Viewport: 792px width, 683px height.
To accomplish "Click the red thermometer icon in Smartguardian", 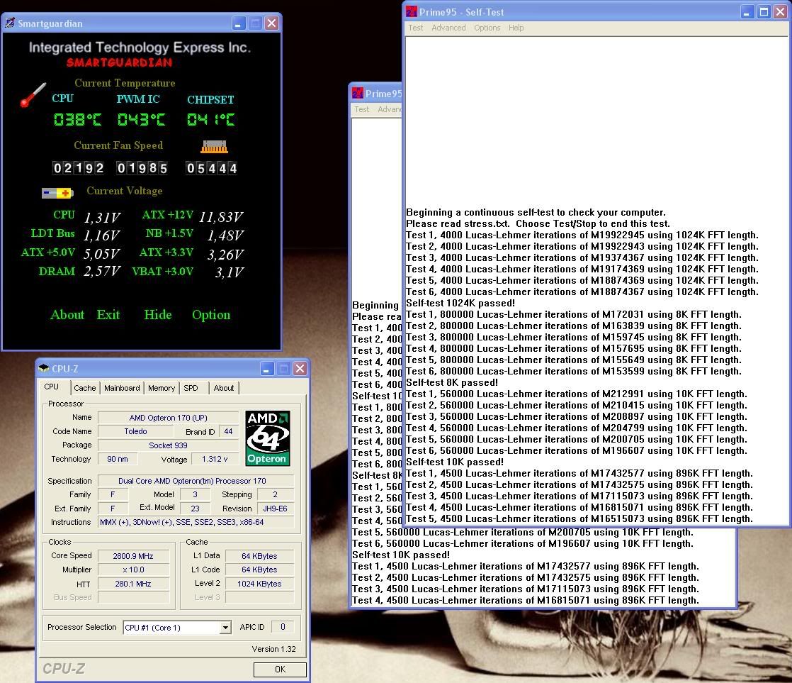I will click(x=33, y=95).
